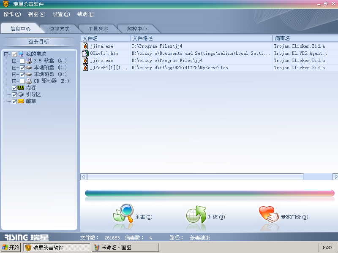
Task: Click the My Computer icon in tree
Action: (21, 54)
